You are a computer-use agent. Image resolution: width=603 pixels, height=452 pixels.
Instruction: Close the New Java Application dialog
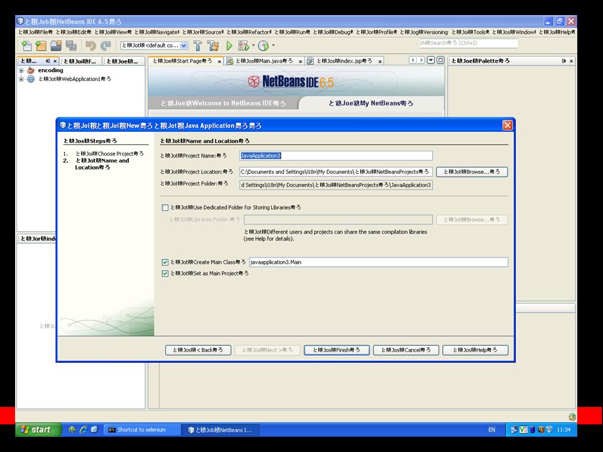(x=508, y=126)
